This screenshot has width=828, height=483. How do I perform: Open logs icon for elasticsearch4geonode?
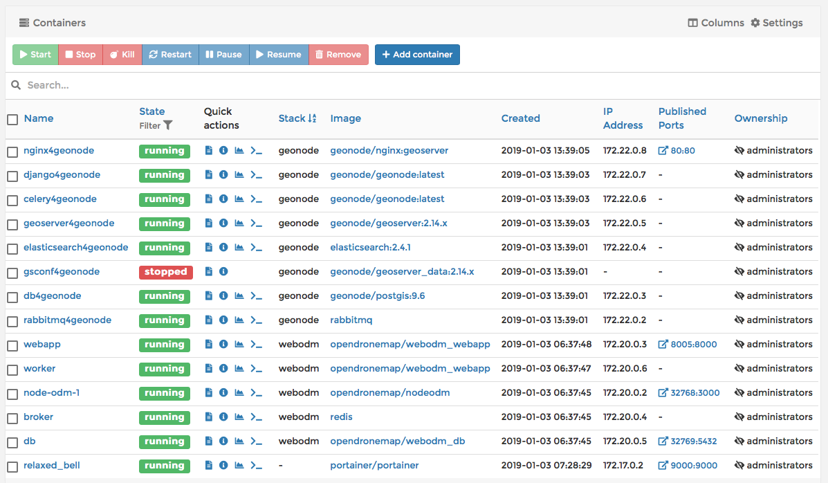click(209, 247)
